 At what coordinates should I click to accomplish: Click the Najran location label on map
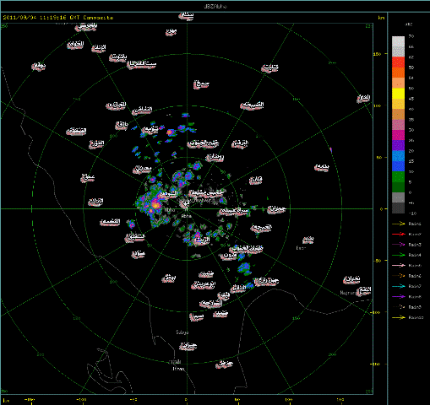coord(347,293)
